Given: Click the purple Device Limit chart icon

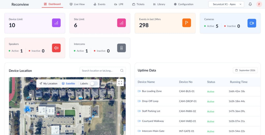Looking at the screenshot, I should [56, 23].
